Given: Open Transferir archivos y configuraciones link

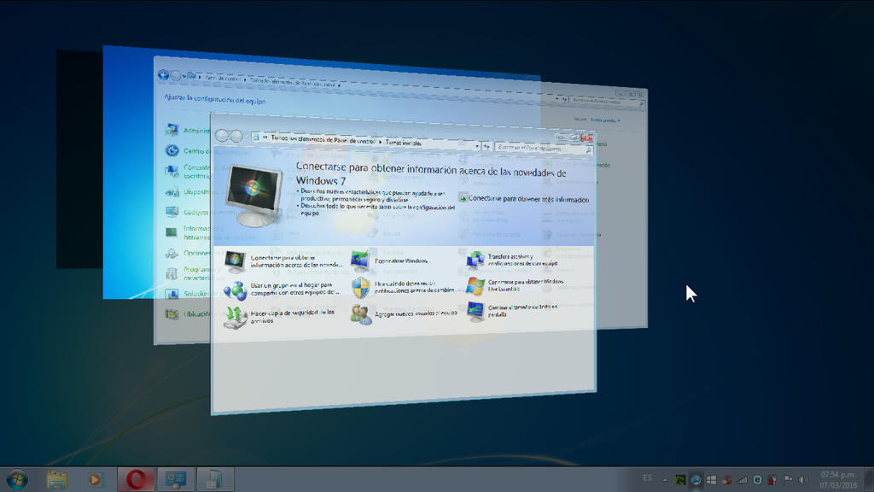Looking at the screenshot, I should [523, 260].
